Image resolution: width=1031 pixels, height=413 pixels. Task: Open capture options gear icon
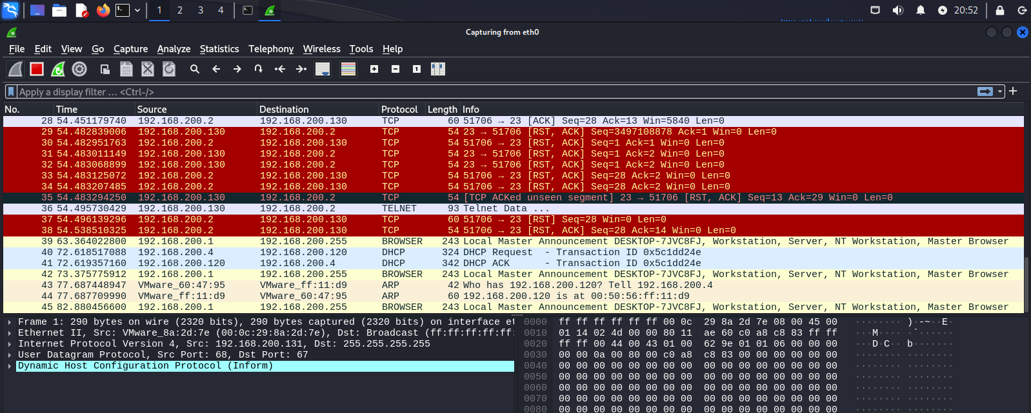click(x=79, y=69)
